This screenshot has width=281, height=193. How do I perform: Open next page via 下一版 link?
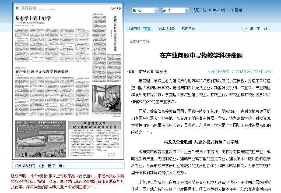click(x=57, y=166)
